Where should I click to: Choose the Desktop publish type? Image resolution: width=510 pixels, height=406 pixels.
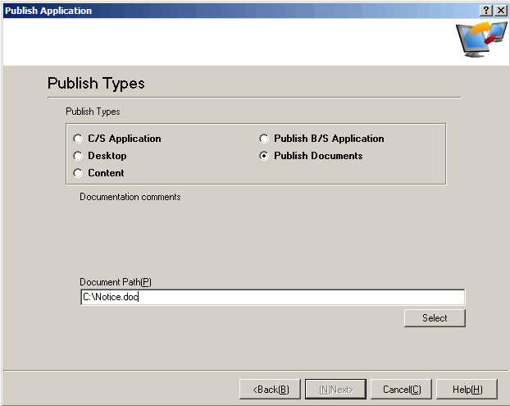tap(79, 156)
